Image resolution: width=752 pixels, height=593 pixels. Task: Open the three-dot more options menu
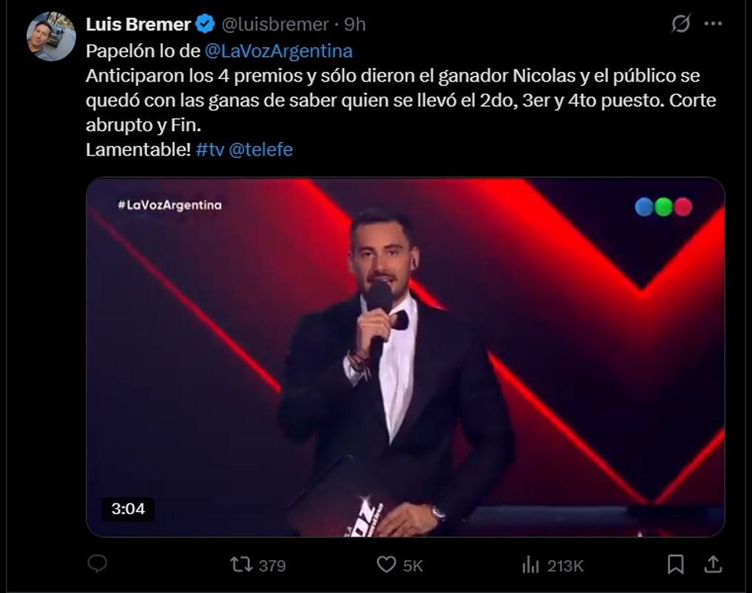click(713, 24)
